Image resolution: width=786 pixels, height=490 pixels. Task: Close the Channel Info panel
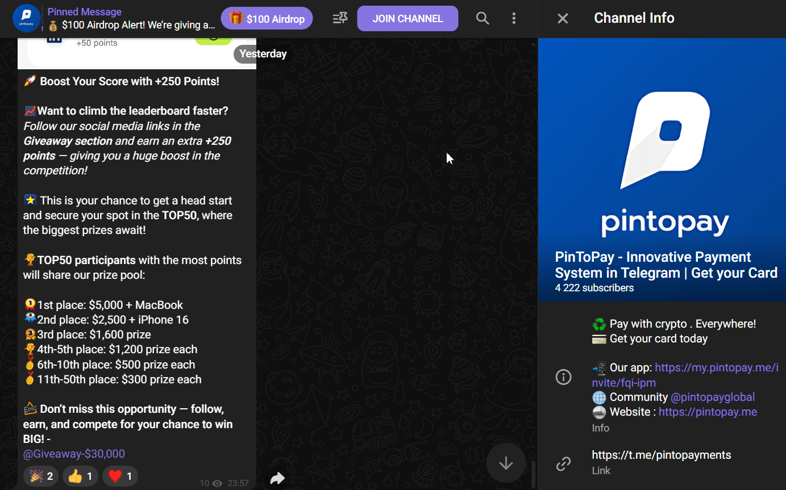[563, 18]
